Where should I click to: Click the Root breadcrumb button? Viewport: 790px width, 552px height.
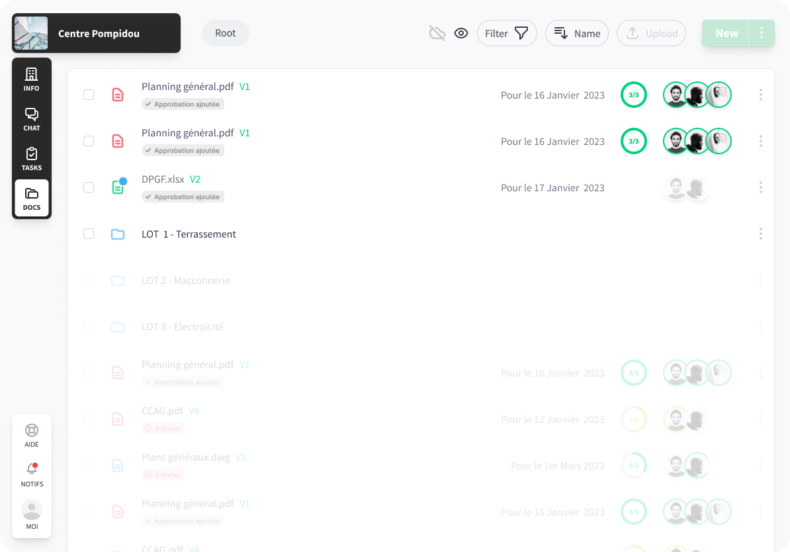coord(225,33)
